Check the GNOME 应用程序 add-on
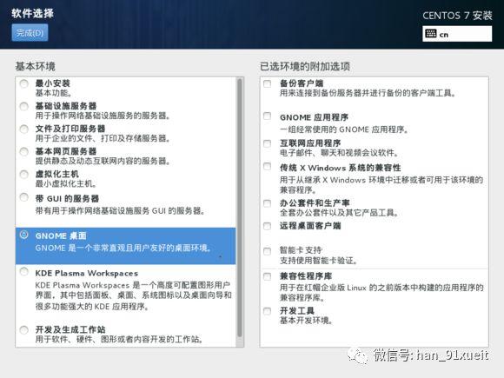Image resolution: width=504 pixels, height=378 pixels. click(x=267, y=116)
